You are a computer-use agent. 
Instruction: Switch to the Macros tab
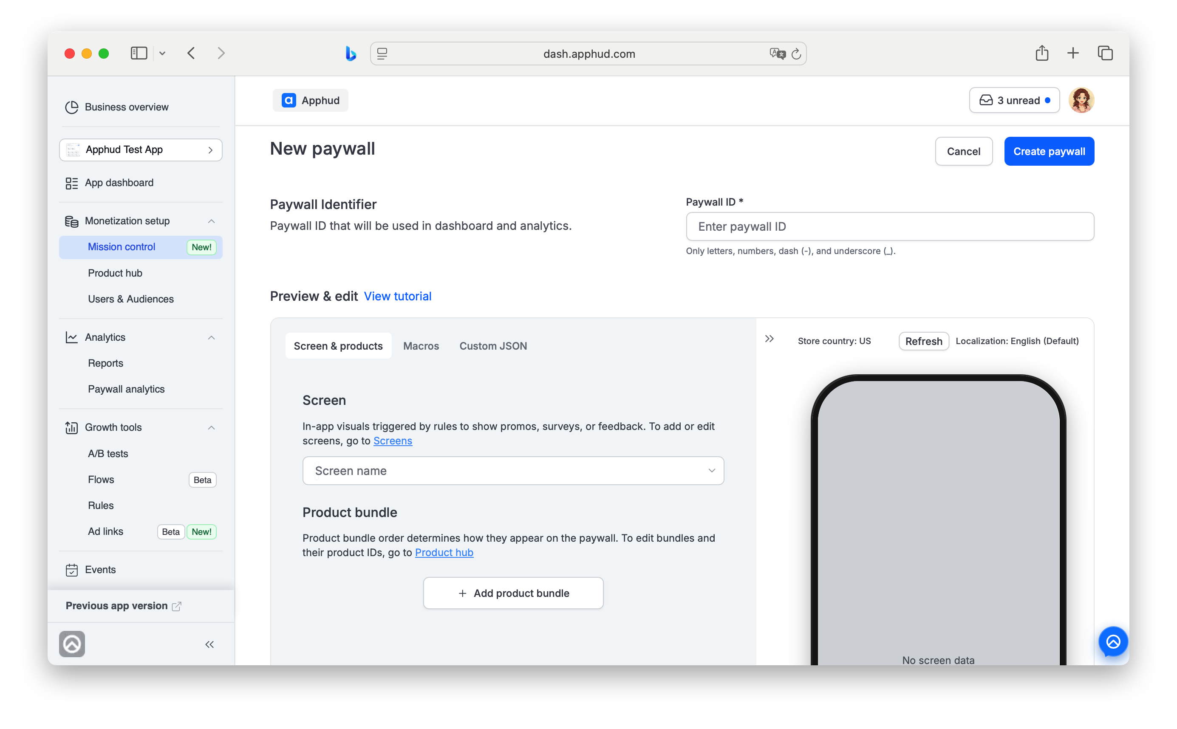[x=421, y=346]
